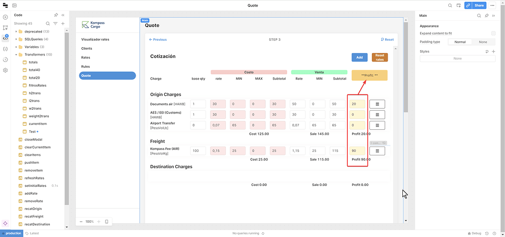Go to Rules navigation item
This screenshot has height=237, width=505.
click(85, 66)
